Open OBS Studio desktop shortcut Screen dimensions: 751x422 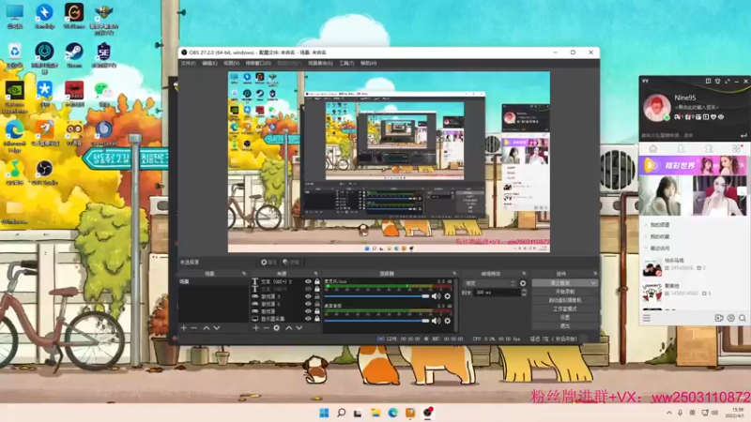(44, 173)
